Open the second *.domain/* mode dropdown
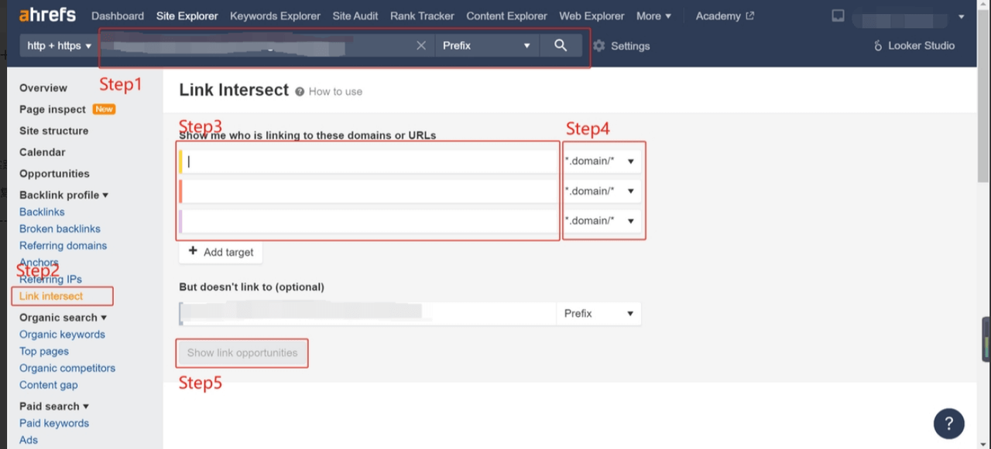 tap(601, 191)
